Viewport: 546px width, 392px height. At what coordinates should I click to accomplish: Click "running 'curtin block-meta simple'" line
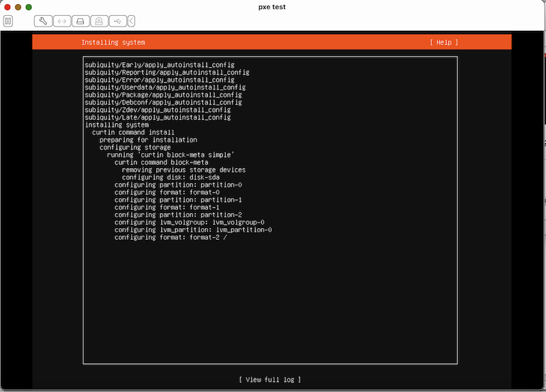[171, 155]
